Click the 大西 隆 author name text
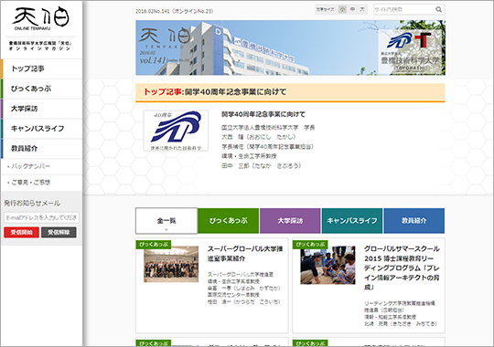 (259, 137)
